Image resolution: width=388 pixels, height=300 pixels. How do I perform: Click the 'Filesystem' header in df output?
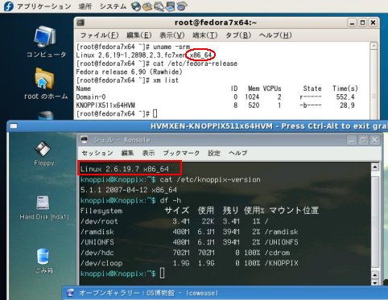click(x=101, y=211)
